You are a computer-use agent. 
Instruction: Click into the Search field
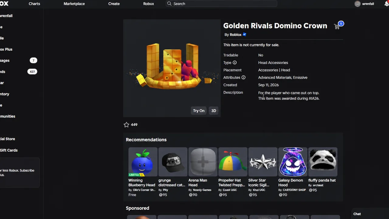(221, 4)
